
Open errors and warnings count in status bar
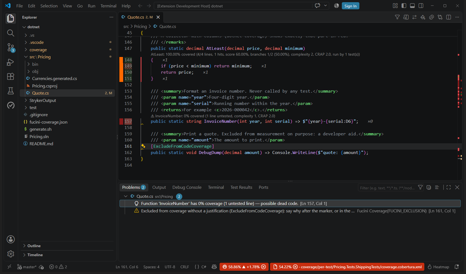[58, 267]
